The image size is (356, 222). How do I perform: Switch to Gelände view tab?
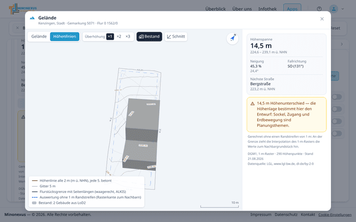(x=39, y=36)
